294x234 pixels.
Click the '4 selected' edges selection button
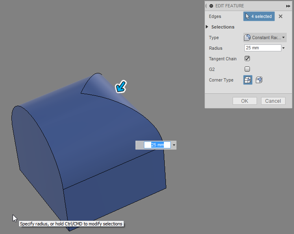pyautogui.click(x=259, y=16)
